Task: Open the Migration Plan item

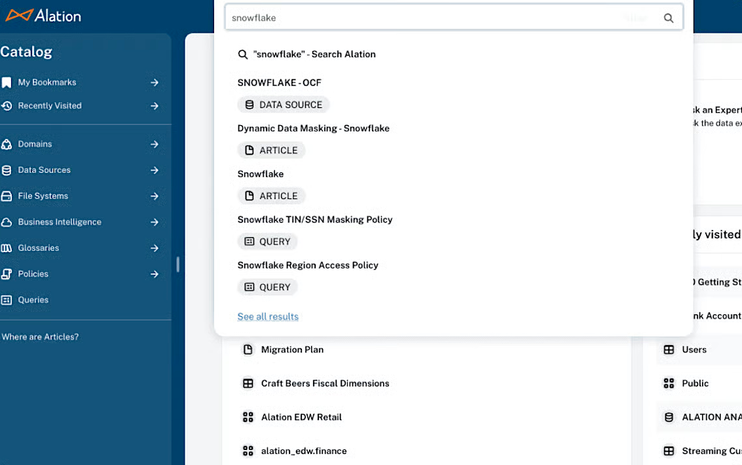Action: point(292,350)
